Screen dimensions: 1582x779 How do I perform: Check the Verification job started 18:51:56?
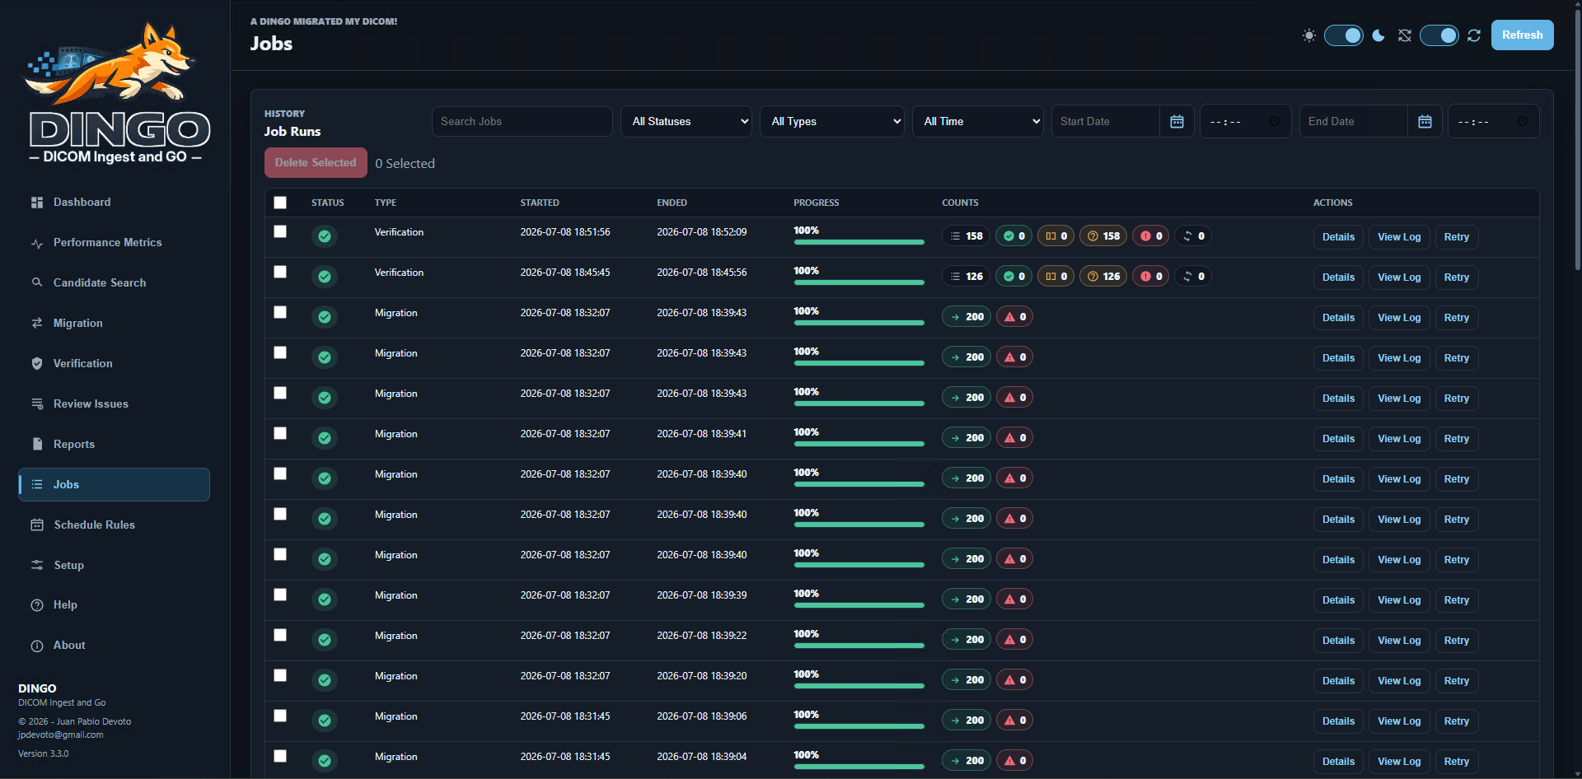click(280, 231)
